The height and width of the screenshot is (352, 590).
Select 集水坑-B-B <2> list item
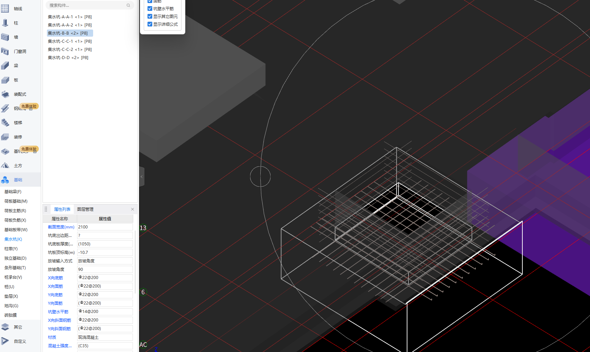[70, 33]
